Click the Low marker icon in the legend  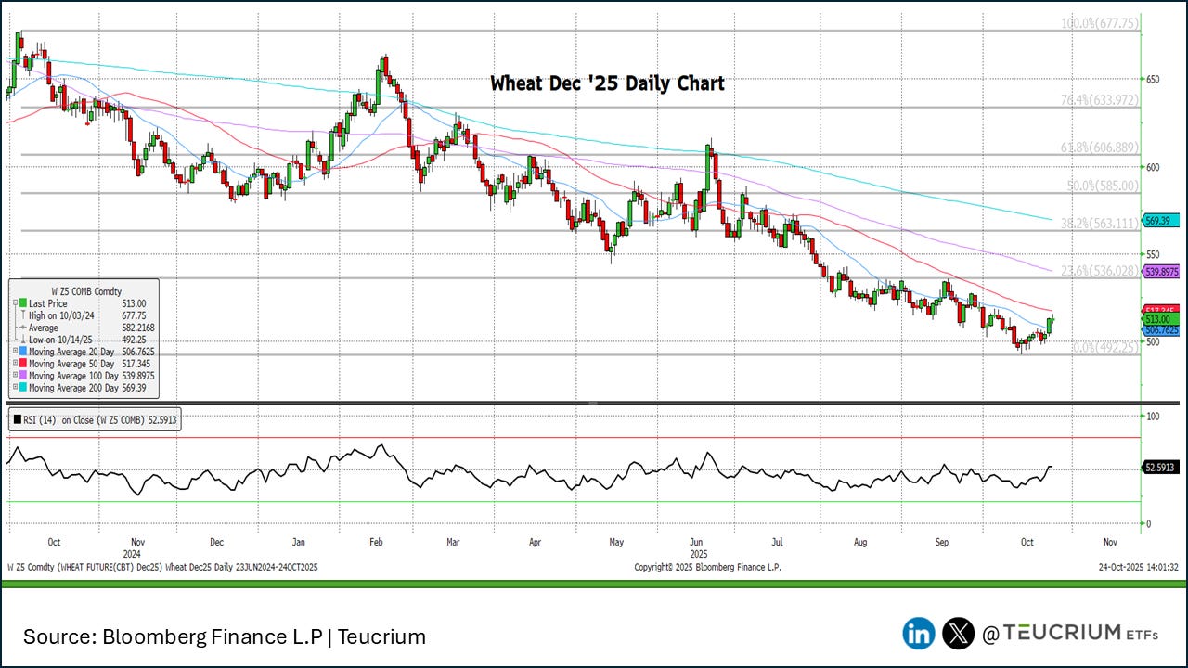coord(23,340)
